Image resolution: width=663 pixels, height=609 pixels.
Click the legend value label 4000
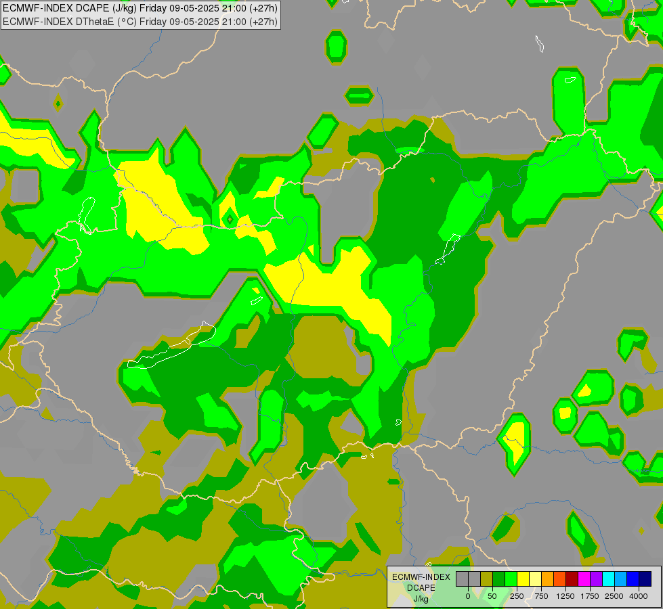pyautogui.click(x=639, y=596)
